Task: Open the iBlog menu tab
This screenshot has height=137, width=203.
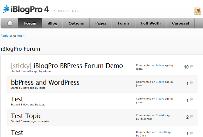Action: point(52,23)
